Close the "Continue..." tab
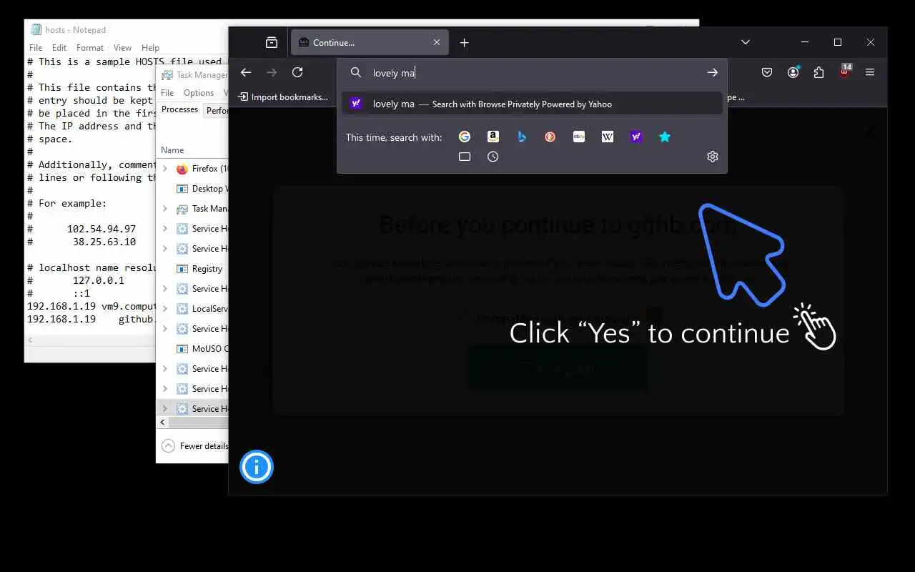The image size is (915, 572). pyautogui.click(x=437, y=43)
